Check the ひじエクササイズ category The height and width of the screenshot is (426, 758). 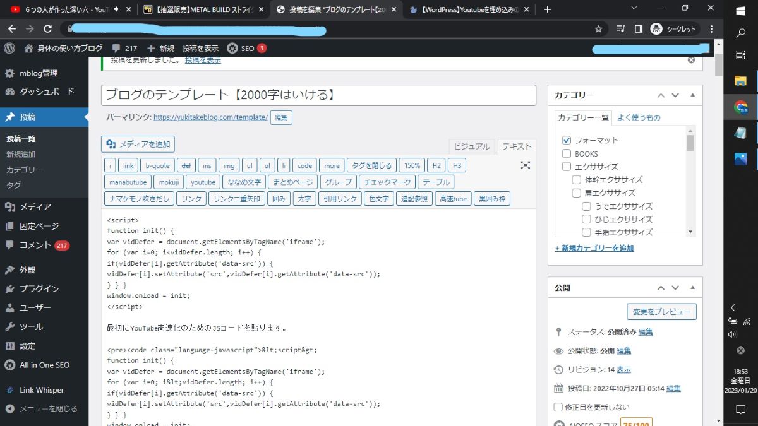pyautogui.click(x=587, y=220)
